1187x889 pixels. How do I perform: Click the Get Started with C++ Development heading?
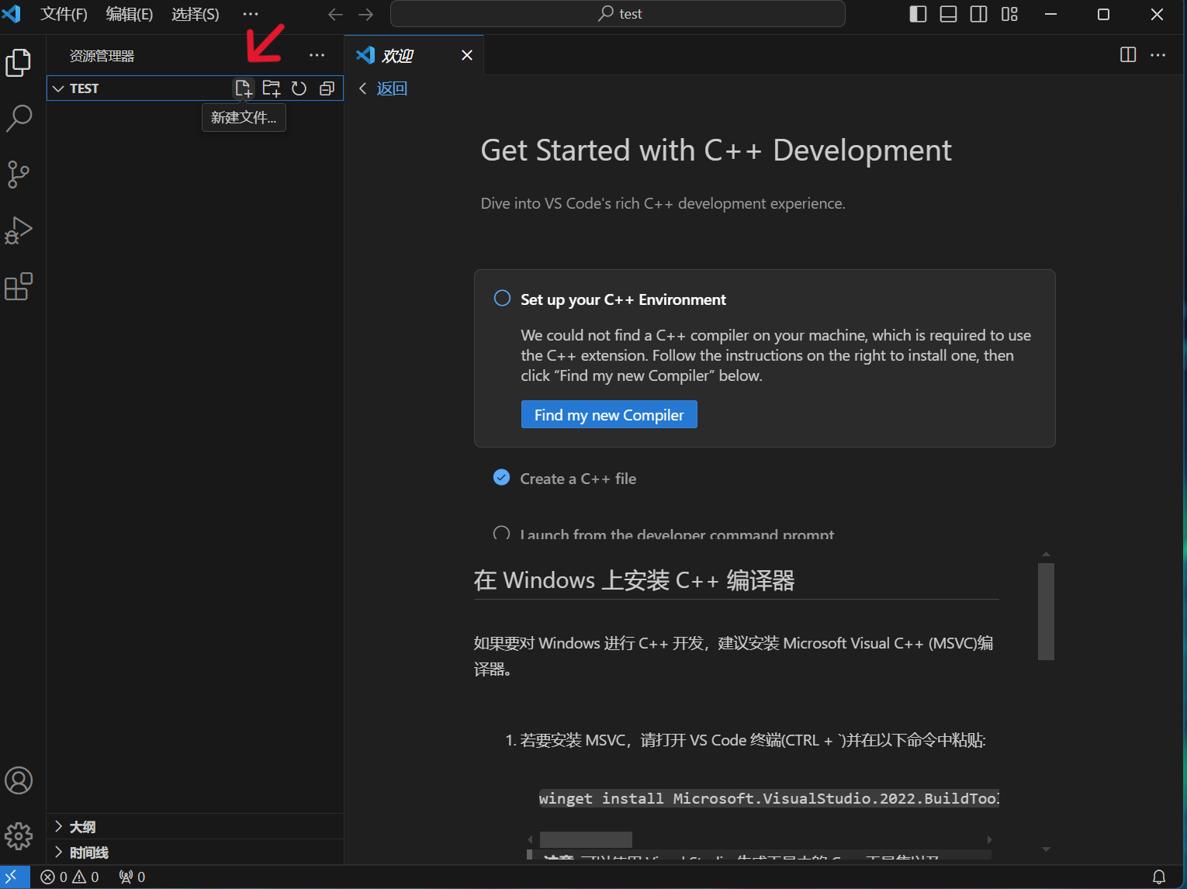click(x=716, y=150)
